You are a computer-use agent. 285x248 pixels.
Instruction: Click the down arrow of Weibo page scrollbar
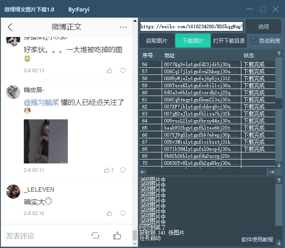tap(135, 244)
